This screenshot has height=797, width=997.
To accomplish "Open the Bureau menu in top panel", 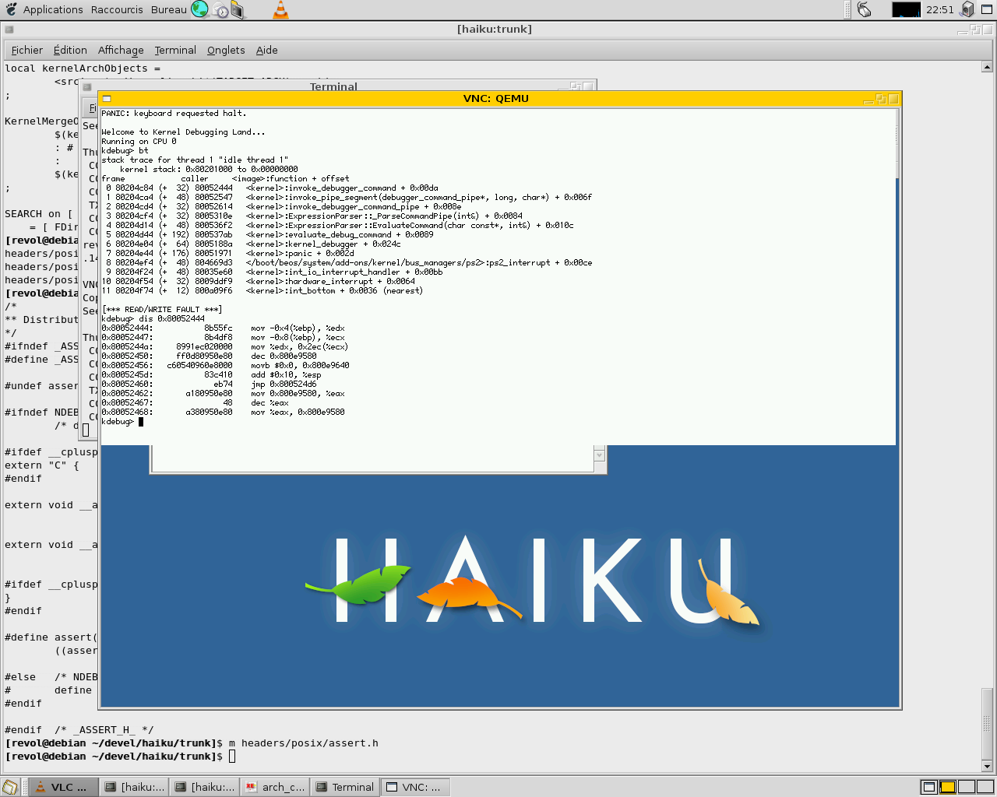I will (x=169, y=9).
